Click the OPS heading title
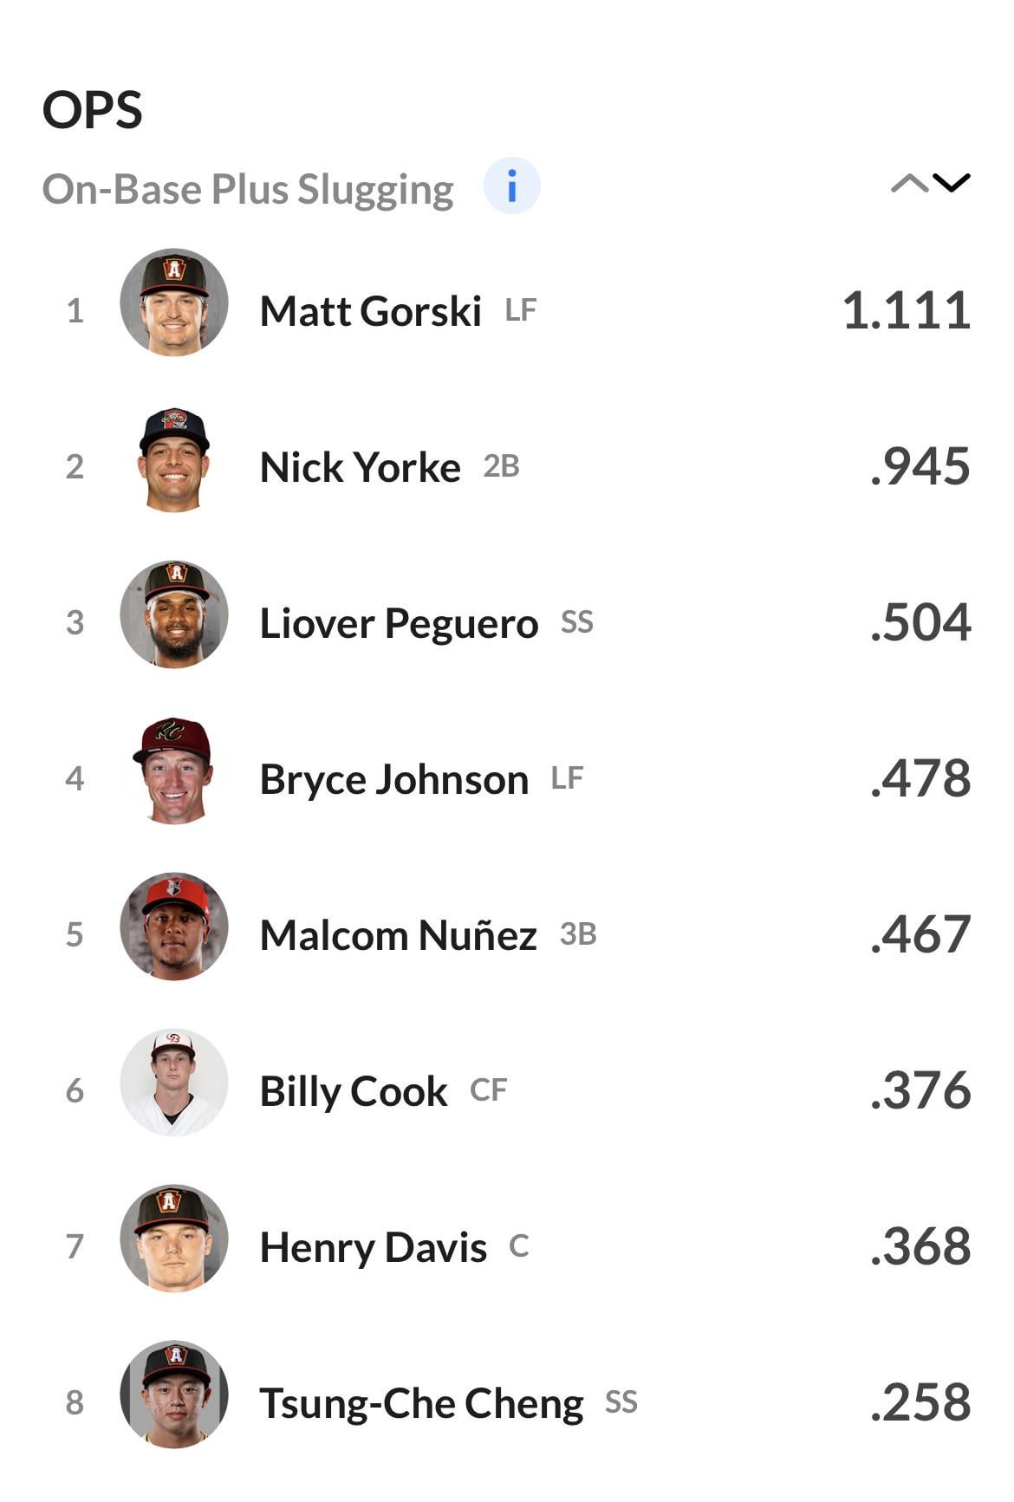The width and height of the screenshot is (1014, 1502). coord(93,111)
